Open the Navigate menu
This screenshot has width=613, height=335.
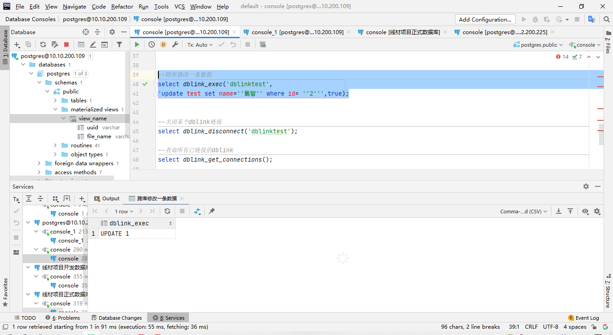coord(74,6)
